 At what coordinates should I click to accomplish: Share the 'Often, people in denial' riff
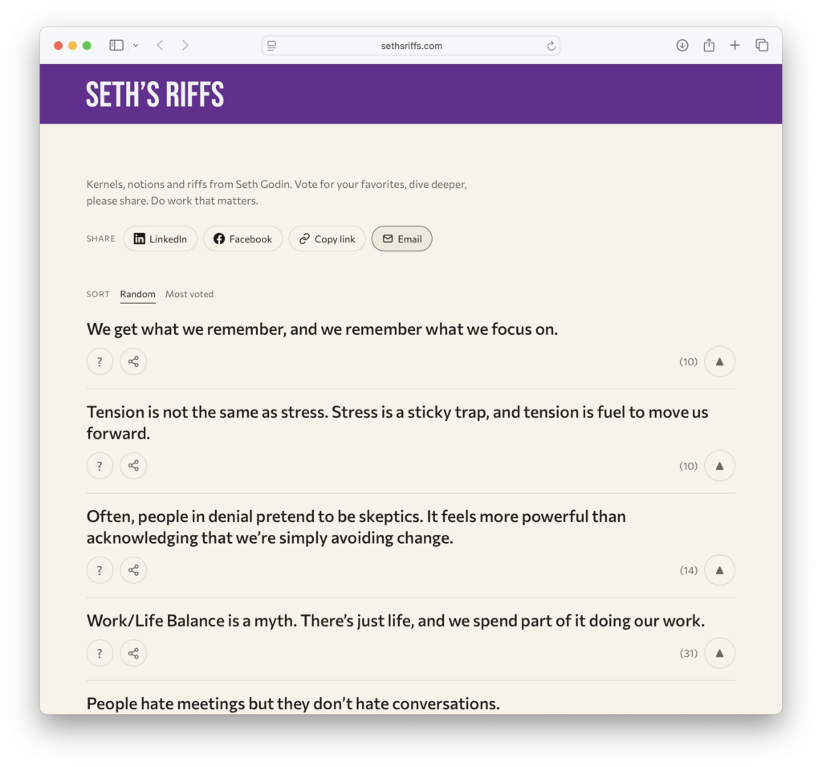click(x=133, y=570)
